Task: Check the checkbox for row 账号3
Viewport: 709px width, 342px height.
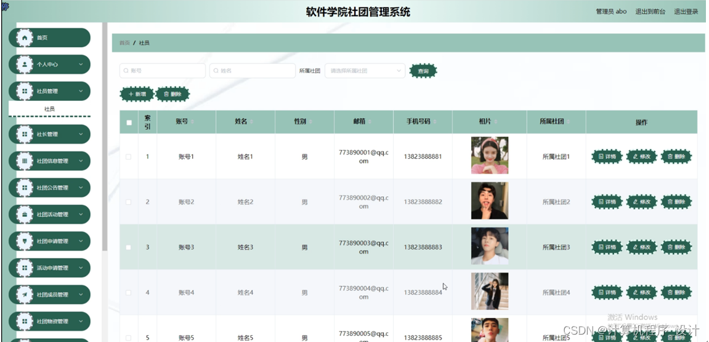Action: coord(128,247)
